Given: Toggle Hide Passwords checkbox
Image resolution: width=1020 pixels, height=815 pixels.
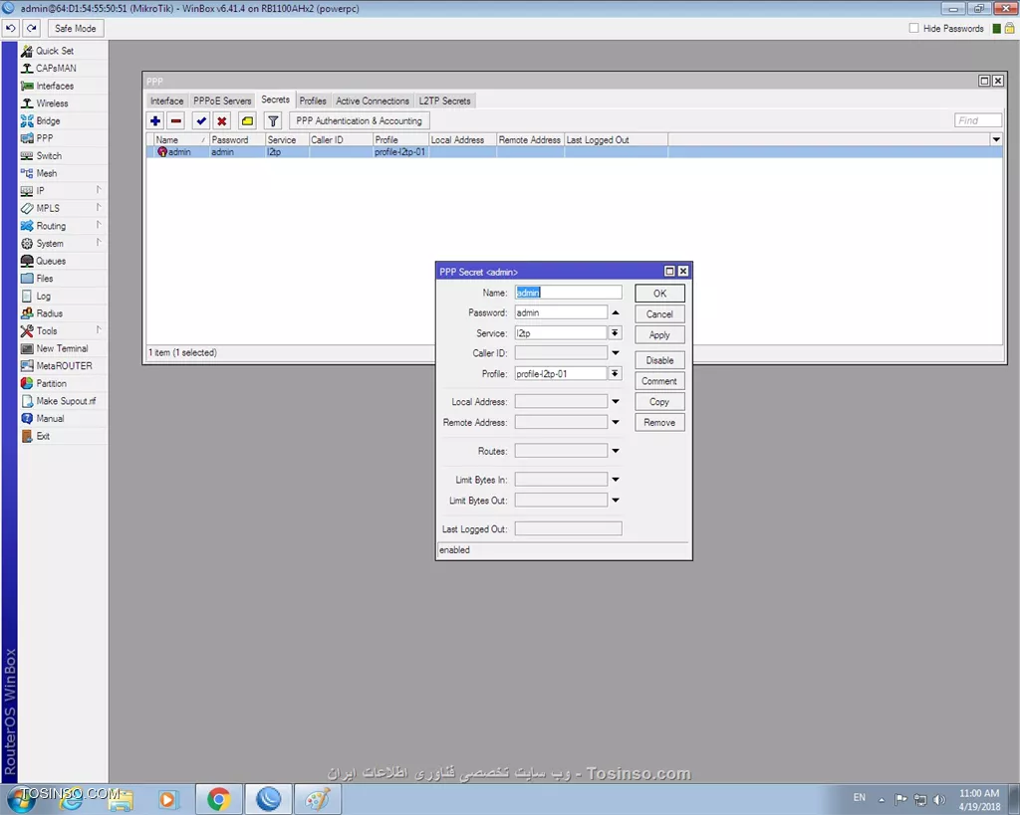Looking at the screenshot, I should 914,28.
